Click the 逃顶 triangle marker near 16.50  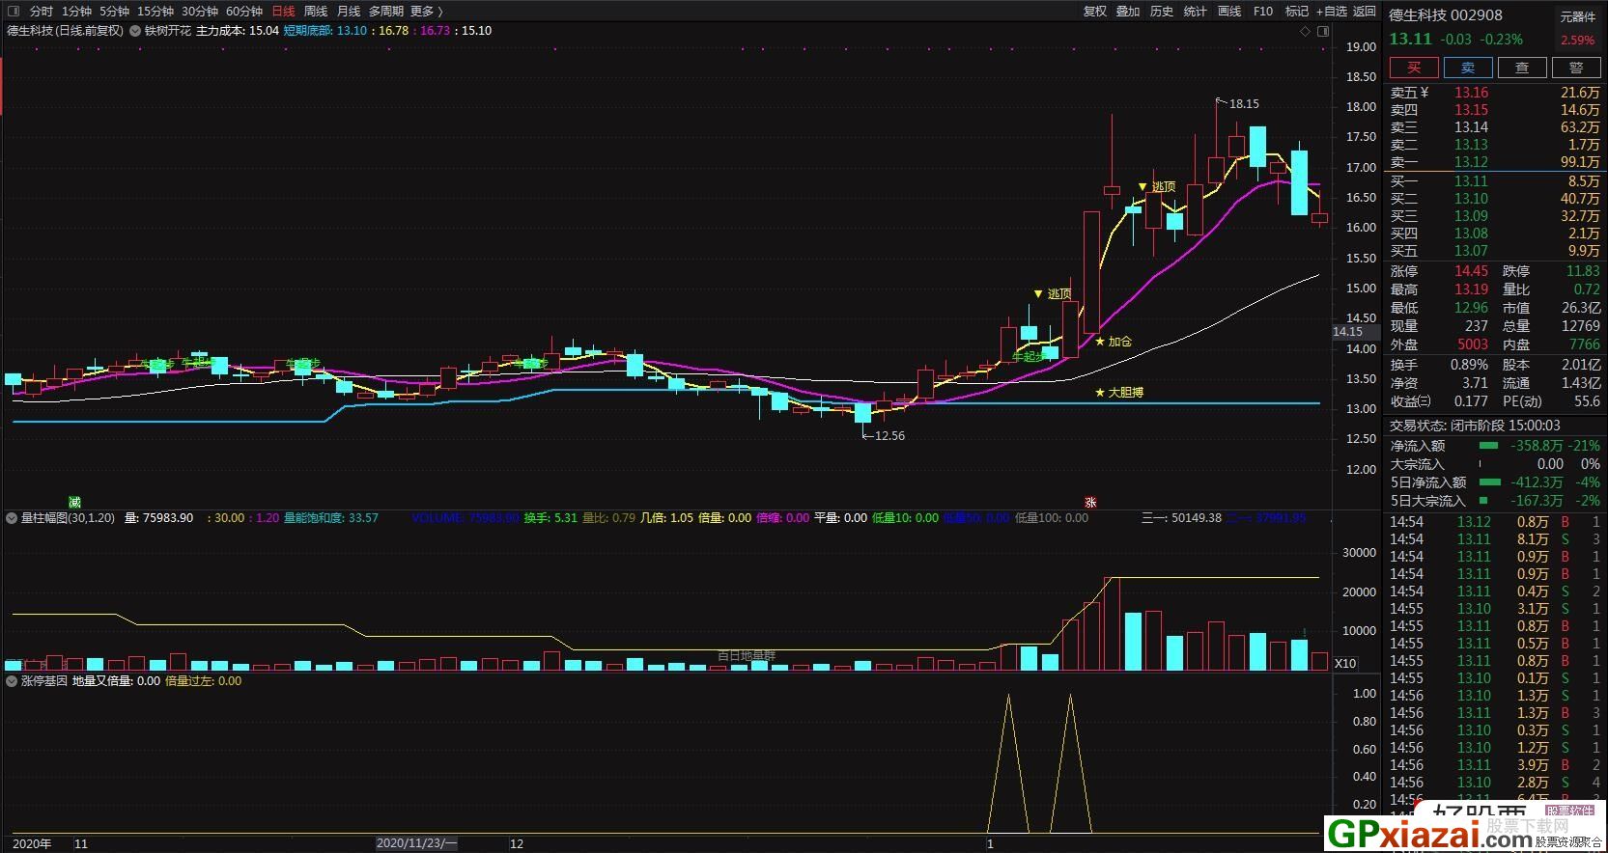coord(1143,187)
